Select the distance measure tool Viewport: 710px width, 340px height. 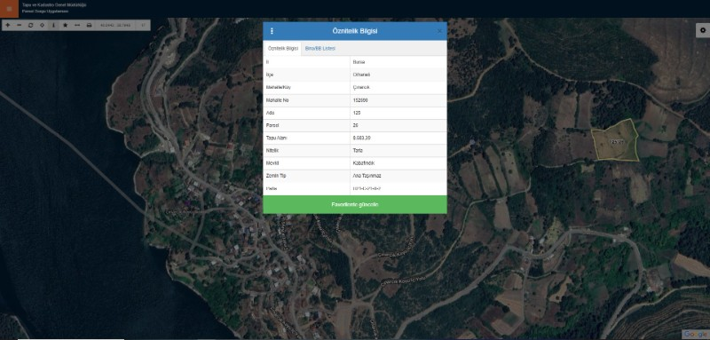tap(77, 25)
